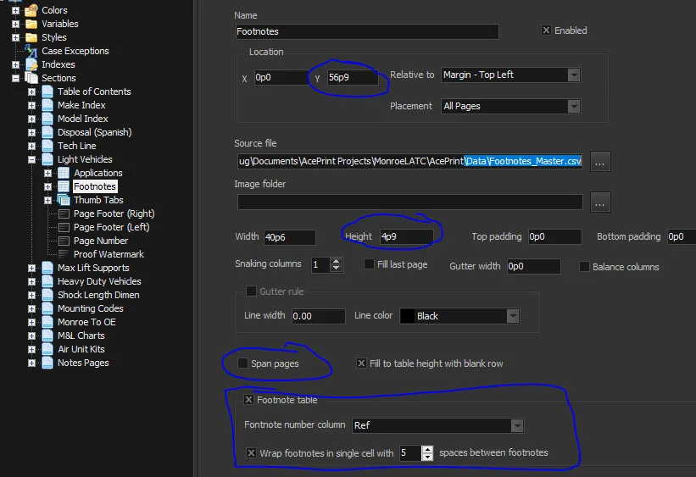
Task: Select Proof Watermark in the tree
Action: pos(109,254)
